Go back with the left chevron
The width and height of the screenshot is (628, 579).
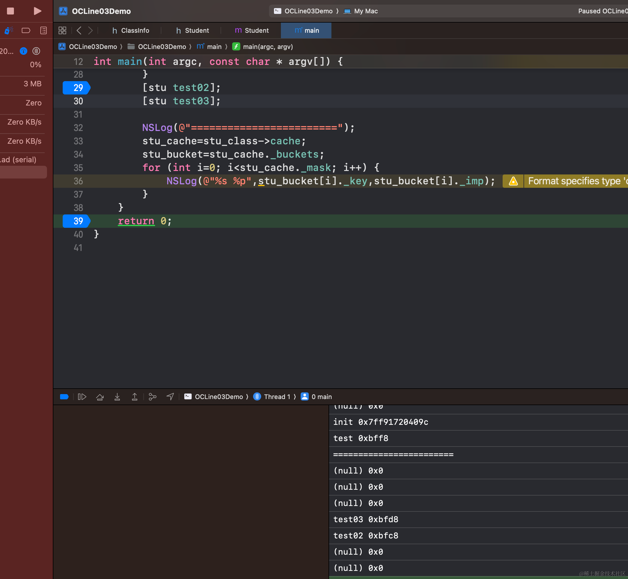(79, 30)
